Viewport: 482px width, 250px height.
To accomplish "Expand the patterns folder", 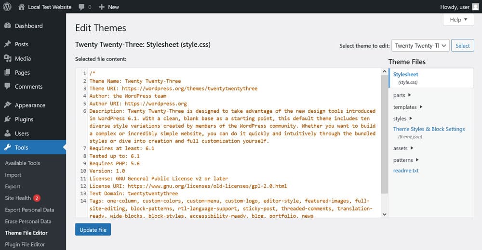I will click(x=406, y=160).
